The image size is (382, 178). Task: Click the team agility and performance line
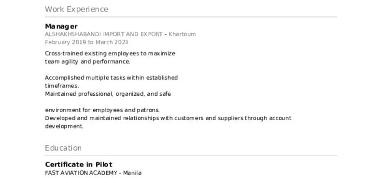pos(88,62)
